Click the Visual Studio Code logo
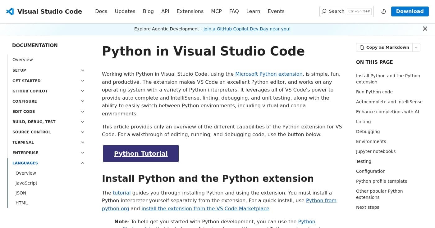Screen dimensions: 435x228 click(10, 11)
